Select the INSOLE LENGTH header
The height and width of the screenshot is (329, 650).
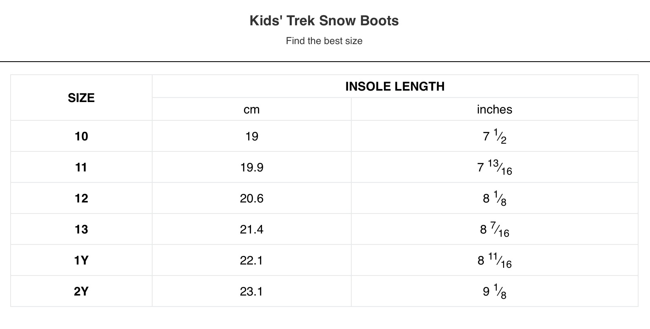click(x=395, y=87)
